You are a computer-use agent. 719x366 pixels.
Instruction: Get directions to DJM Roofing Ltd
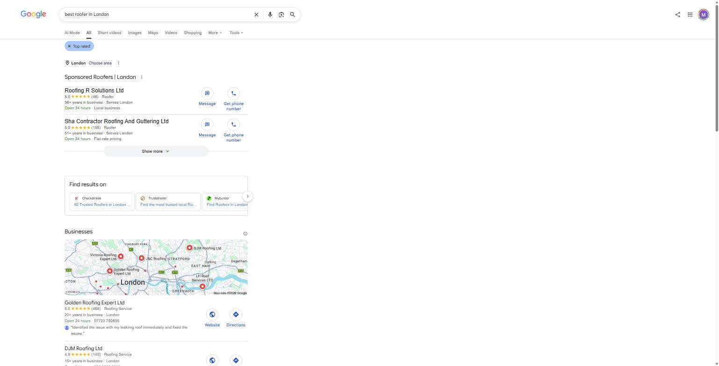pos(236,360)
